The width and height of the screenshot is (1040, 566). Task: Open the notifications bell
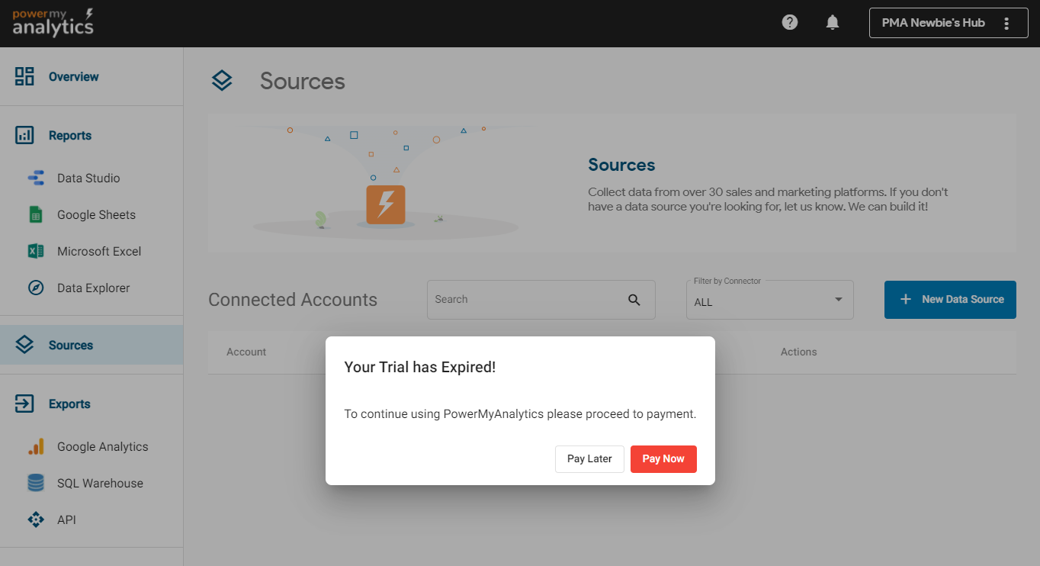click(833, 23)
